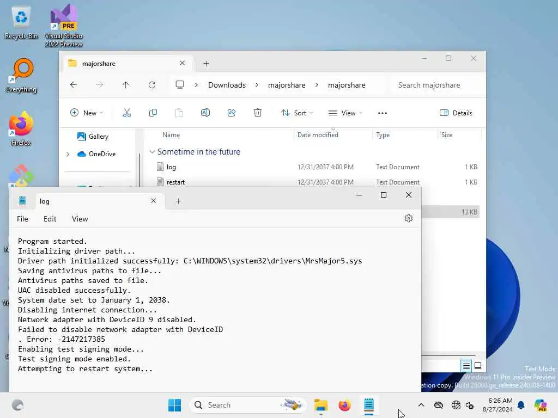Click the taskbar Search box

(x=248, y=405)
